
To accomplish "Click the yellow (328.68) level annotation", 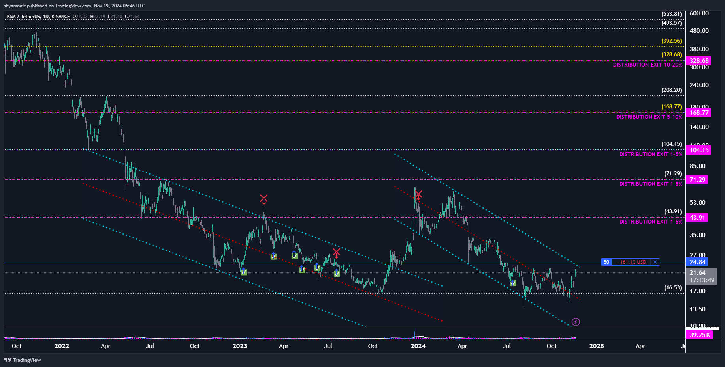I will [672, 55].
